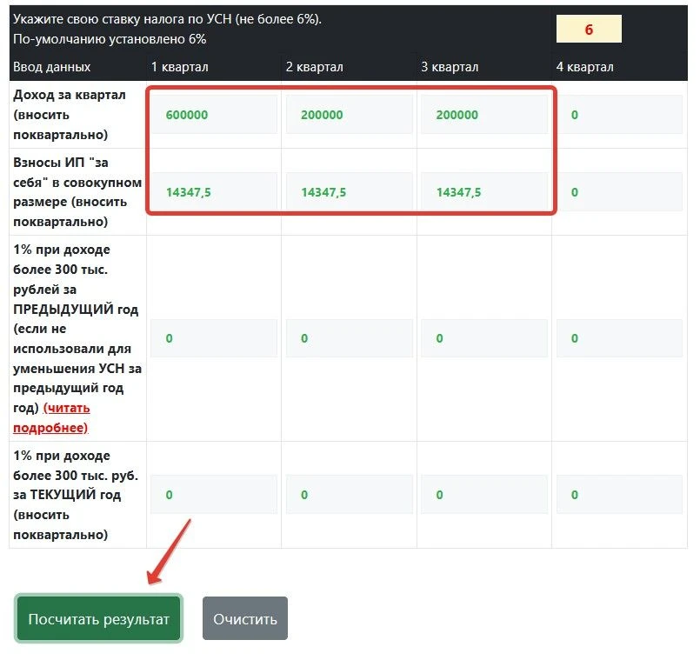Click the '1 квартал' column header

pyautogui.click(x=179, y=67)
